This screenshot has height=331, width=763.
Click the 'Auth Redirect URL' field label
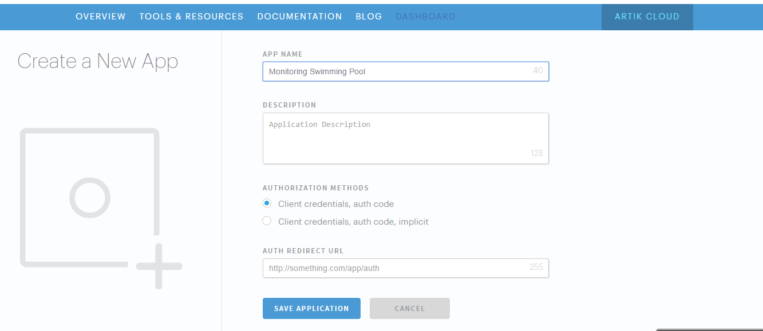[x=303, y=251]
